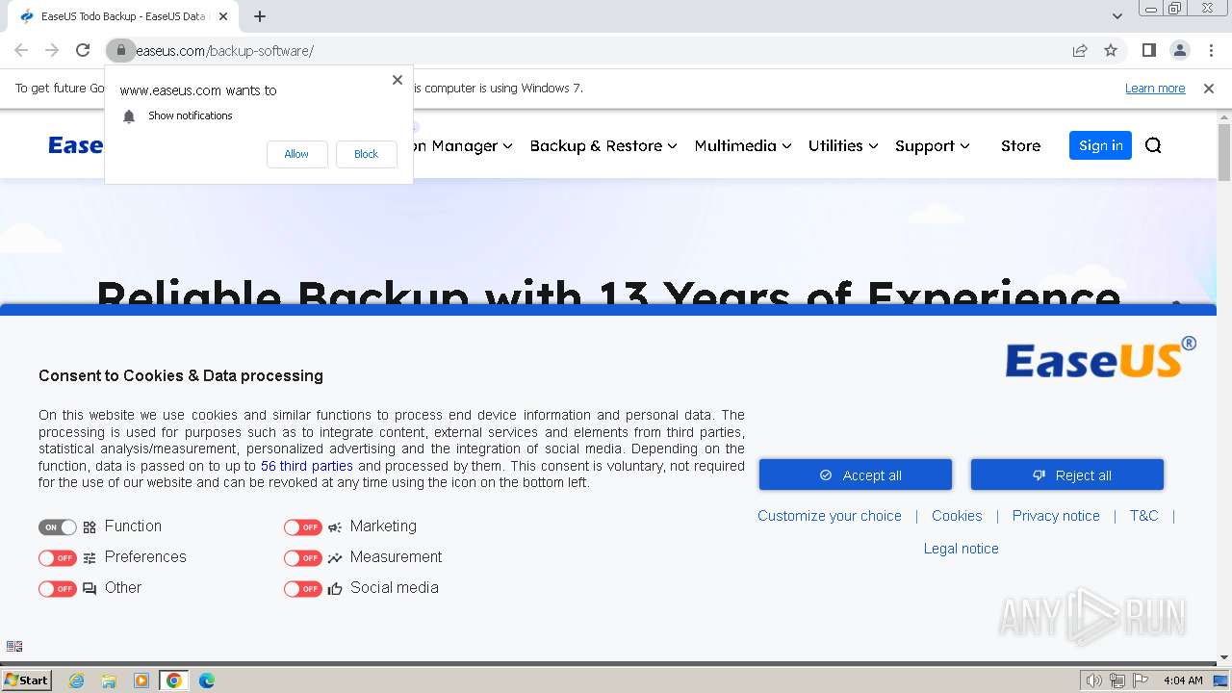Click the Action Center flag tray icon
Screen dimensions: 1232x693
click(x=1141, y=680)
